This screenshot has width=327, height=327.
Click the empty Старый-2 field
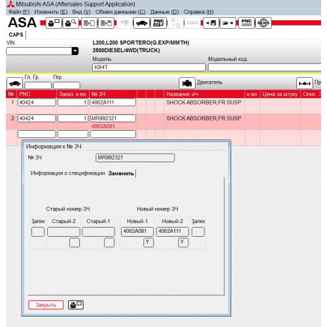63,232
